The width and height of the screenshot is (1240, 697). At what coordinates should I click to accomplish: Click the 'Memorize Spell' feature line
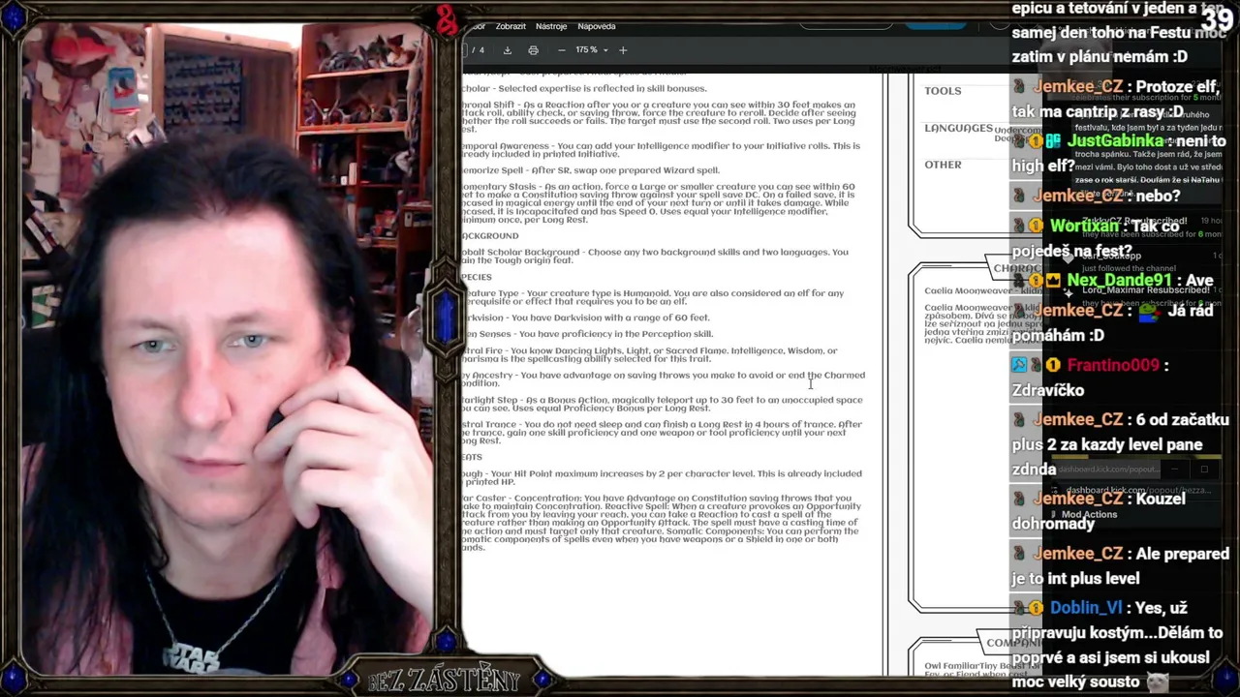(591, 170)
